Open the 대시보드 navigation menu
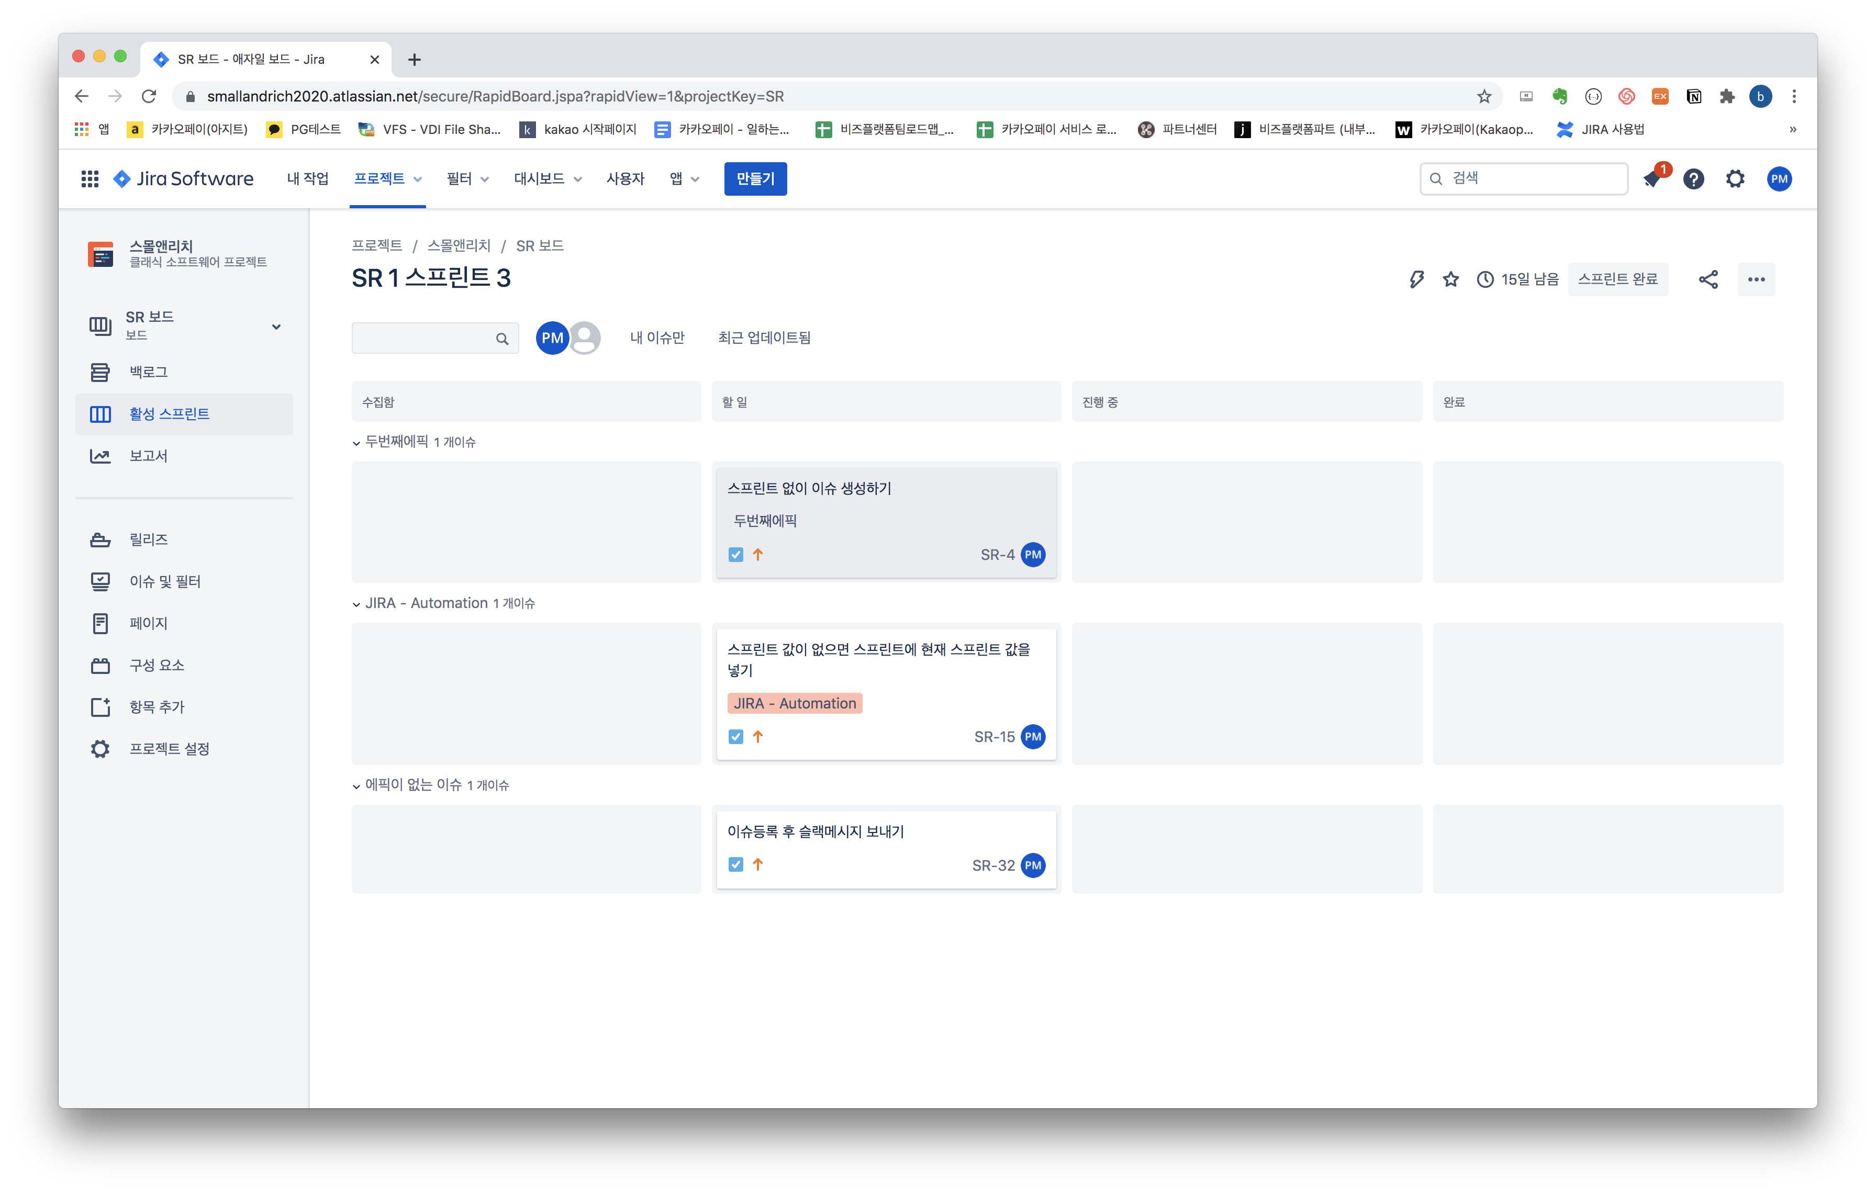This screenshot has width=1876, height=1192. coord(547,179)
